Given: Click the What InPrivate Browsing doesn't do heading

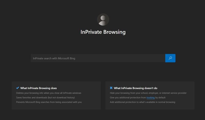Looking at the screenshot, I should click(x=136, y=88).
